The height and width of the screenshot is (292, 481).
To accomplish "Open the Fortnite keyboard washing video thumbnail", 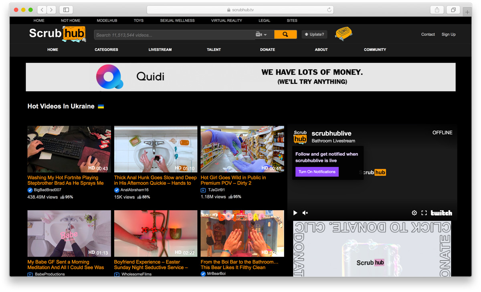I will pyautogui.click(x=69, y=149).
